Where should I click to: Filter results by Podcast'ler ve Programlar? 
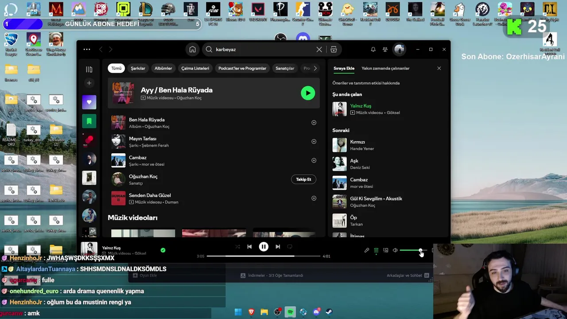click(x=242, y=68)
